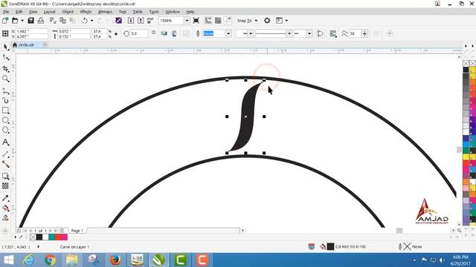476x267 pixels.
Task: Select the Zoom magnifier tool in the toolbox
Action: point(5,79)
